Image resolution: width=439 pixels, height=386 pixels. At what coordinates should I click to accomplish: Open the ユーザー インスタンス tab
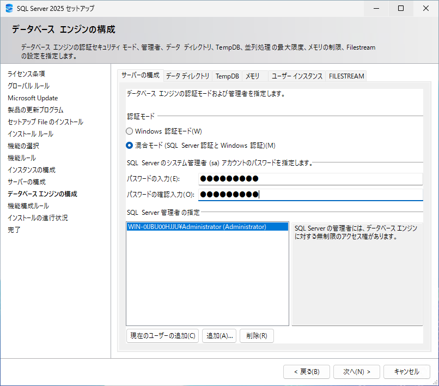tap(297, 76)
